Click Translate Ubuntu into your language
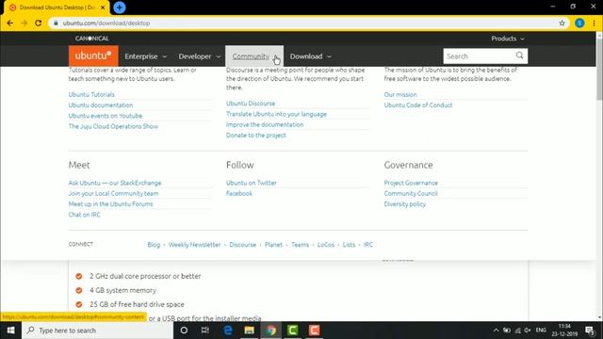Image resolution: width=603 pixels, height=339 pixels. pyautogui.click(x=276, y=114)
